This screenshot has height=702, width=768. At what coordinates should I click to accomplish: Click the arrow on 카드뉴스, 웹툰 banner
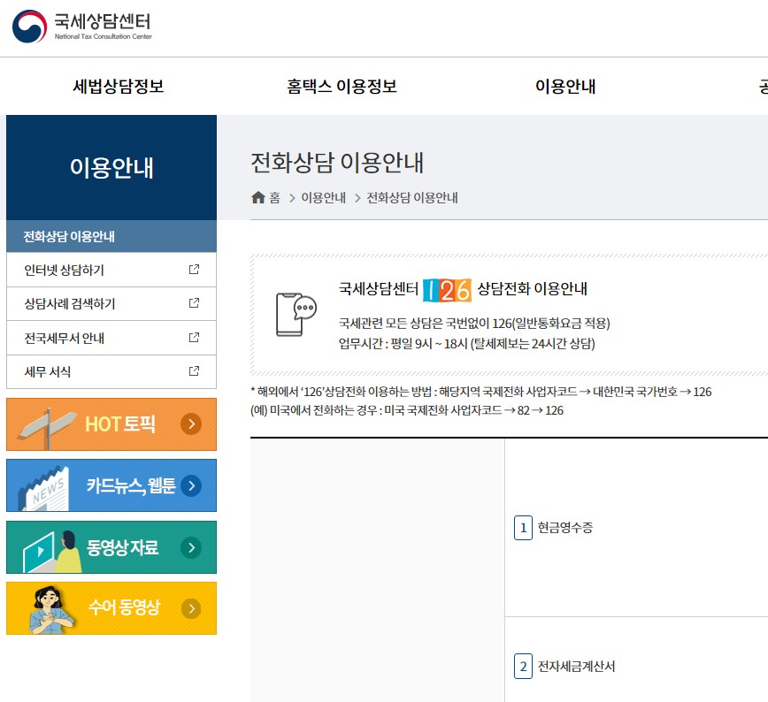(x=191, y=485)
